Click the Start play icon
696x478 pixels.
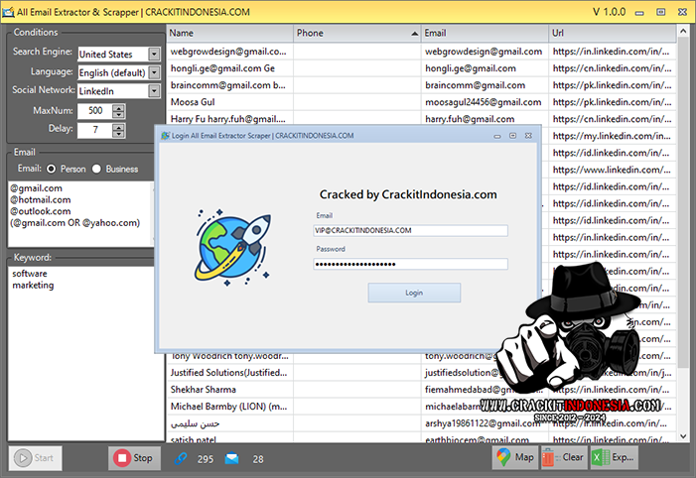pos(23,458)
